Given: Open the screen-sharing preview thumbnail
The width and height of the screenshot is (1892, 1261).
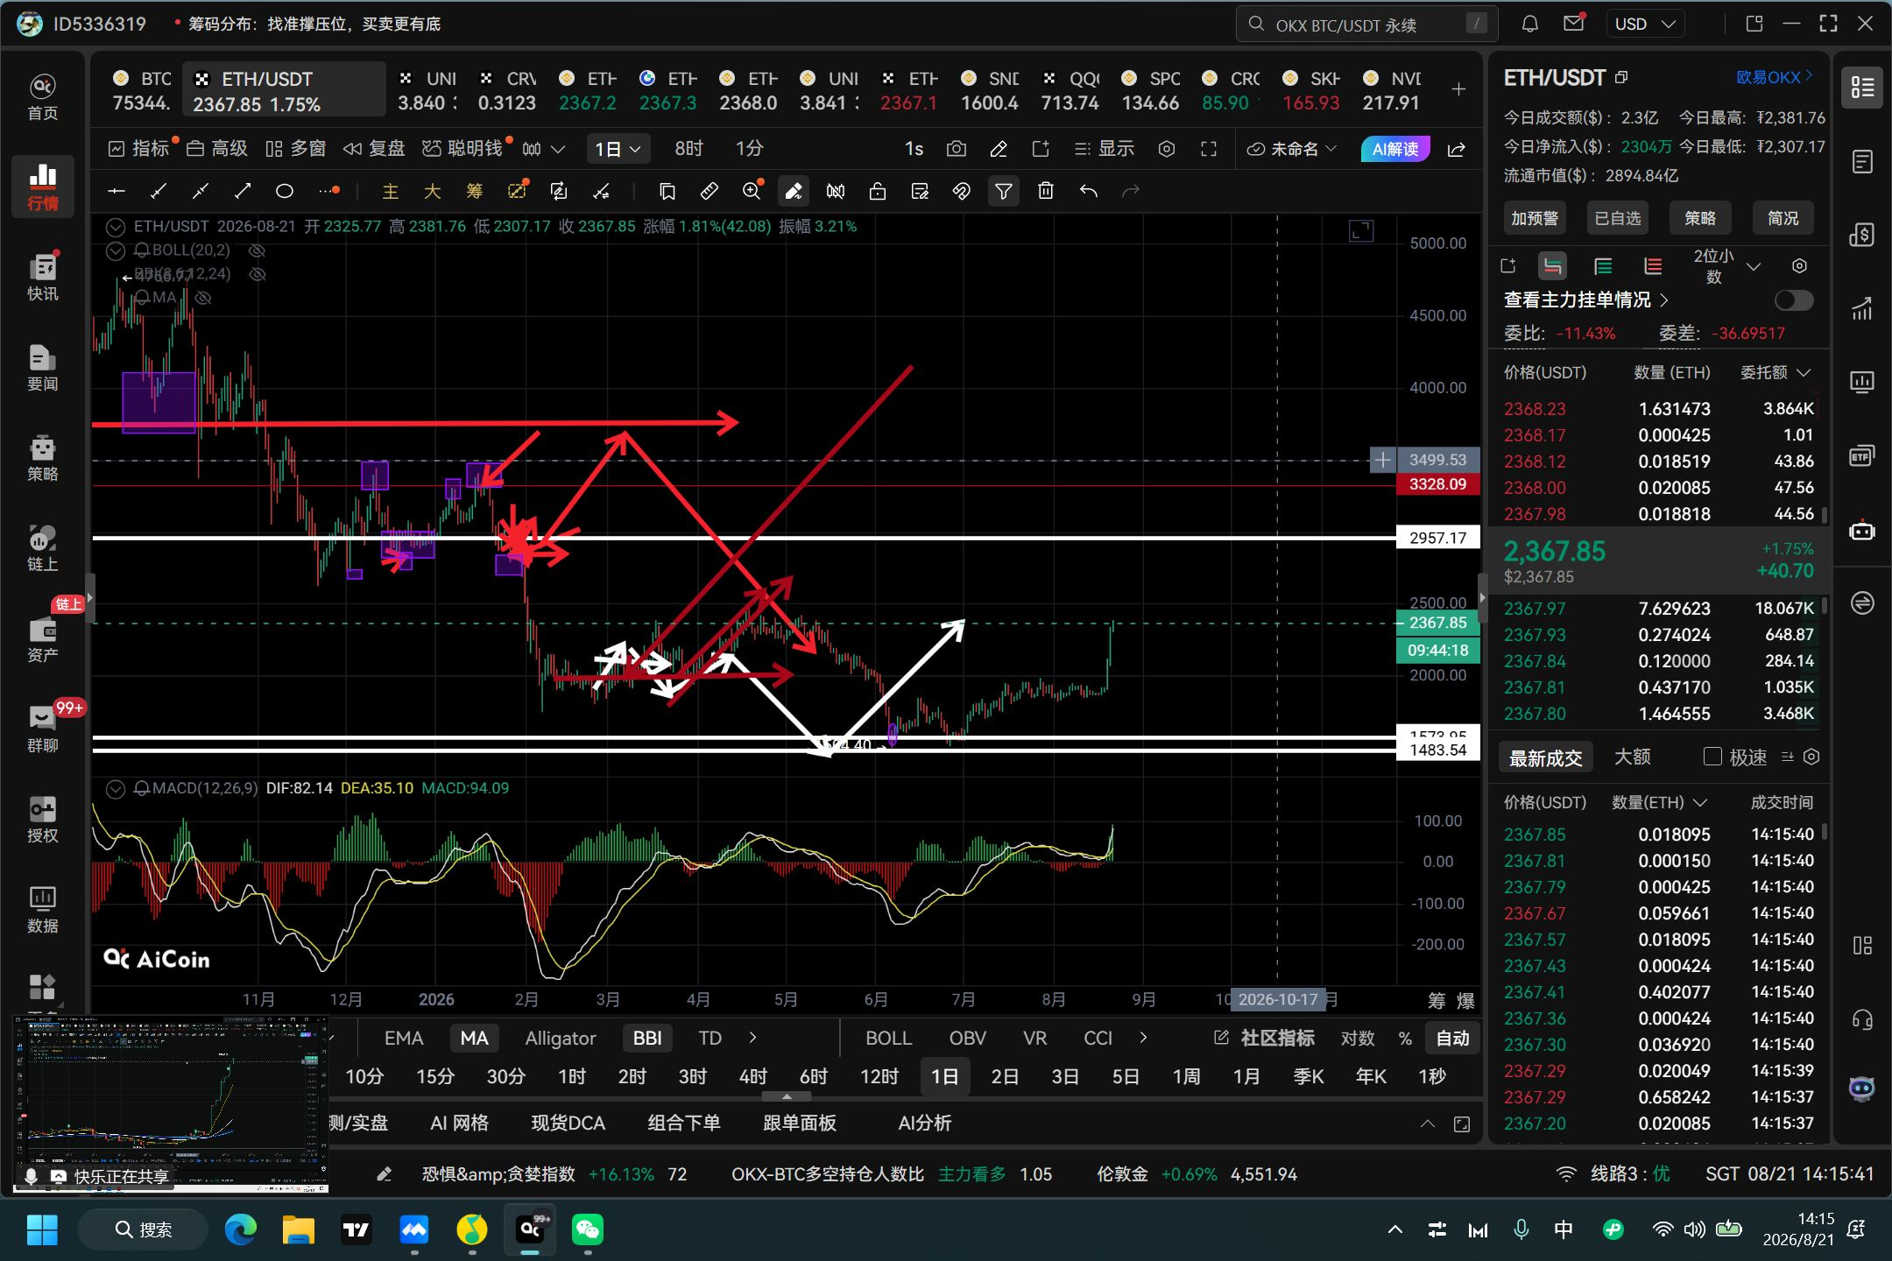Looking at the screenshot, I should point(171,1103).
